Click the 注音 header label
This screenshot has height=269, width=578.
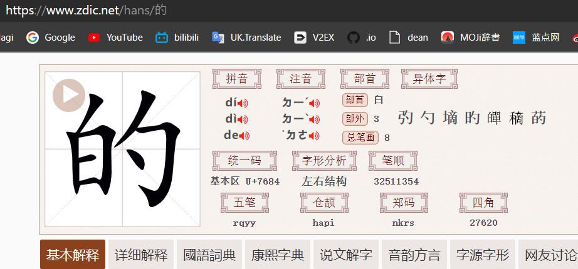[301, 79]
